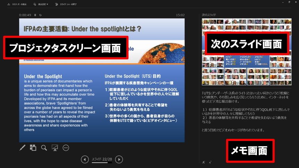Click スライドショーの終了 to end show
Image resolution: width=299 pixels, height=168 pixels.
coord(68,5)
